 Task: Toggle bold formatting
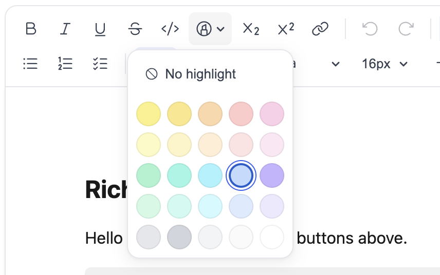click(31, 29)
